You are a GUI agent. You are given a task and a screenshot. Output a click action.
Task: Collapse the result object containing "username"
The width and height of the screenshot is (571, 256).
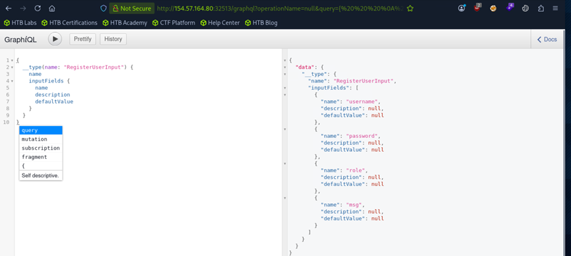285,94
